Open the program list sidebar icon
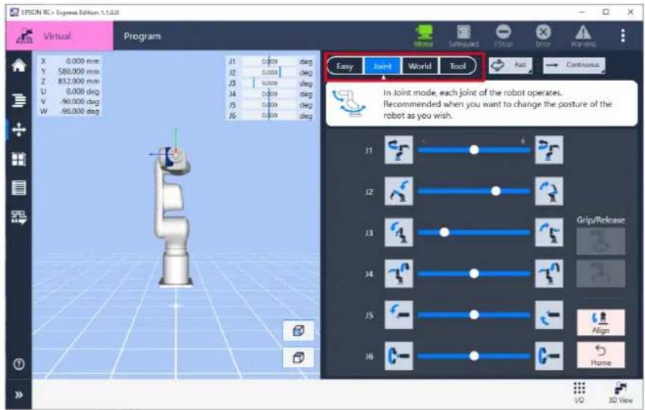The image size is (645, 410). 19,100
